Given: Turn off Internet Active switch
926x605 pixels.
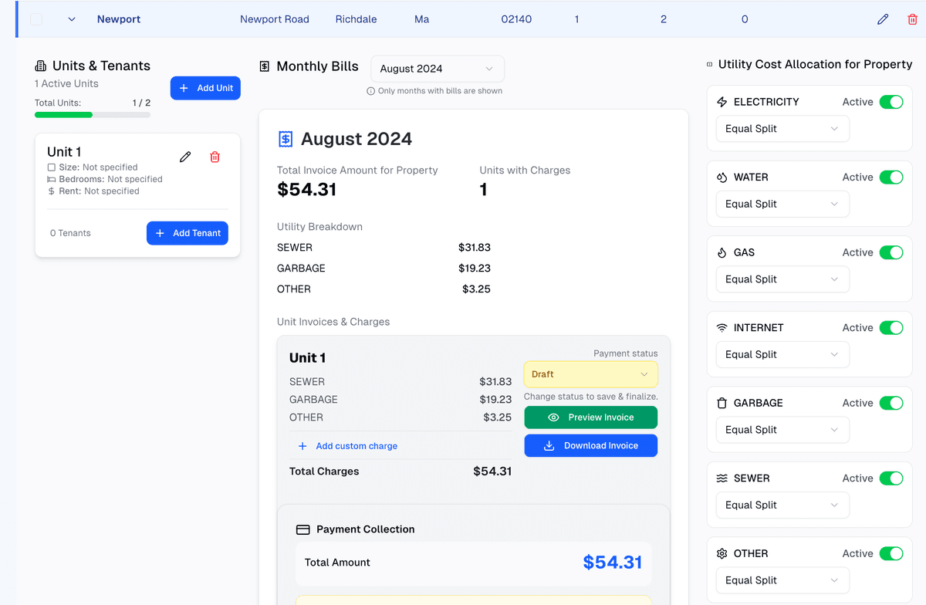Looking at the screenshot, I should pos(891,328).
